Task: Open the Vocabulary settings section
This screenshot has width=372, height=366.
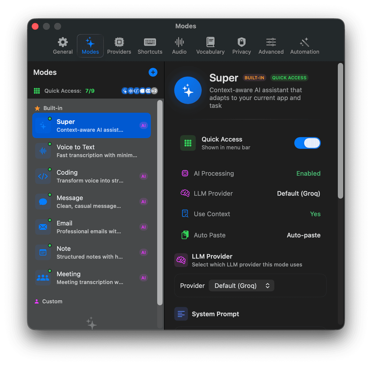Action: [210, 45]
